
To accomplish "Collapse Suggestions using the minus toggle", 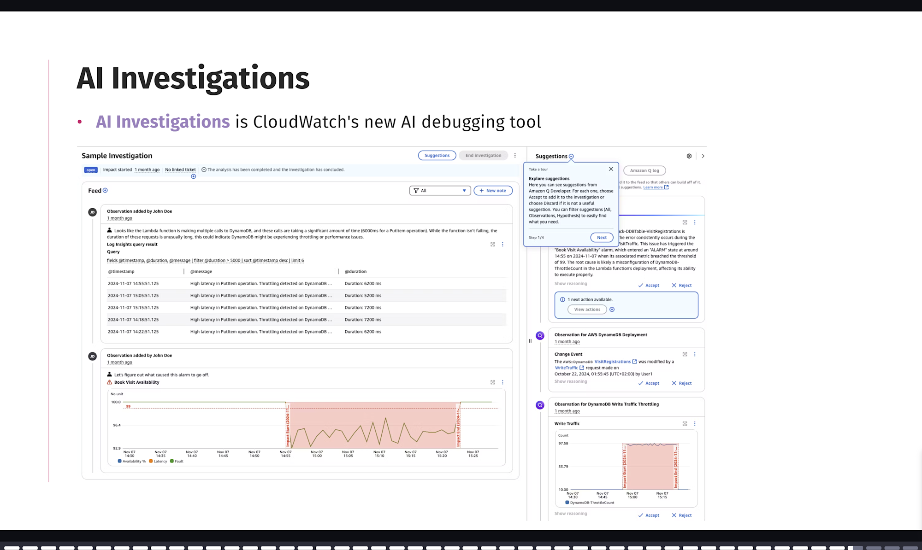I will (571, 156).
